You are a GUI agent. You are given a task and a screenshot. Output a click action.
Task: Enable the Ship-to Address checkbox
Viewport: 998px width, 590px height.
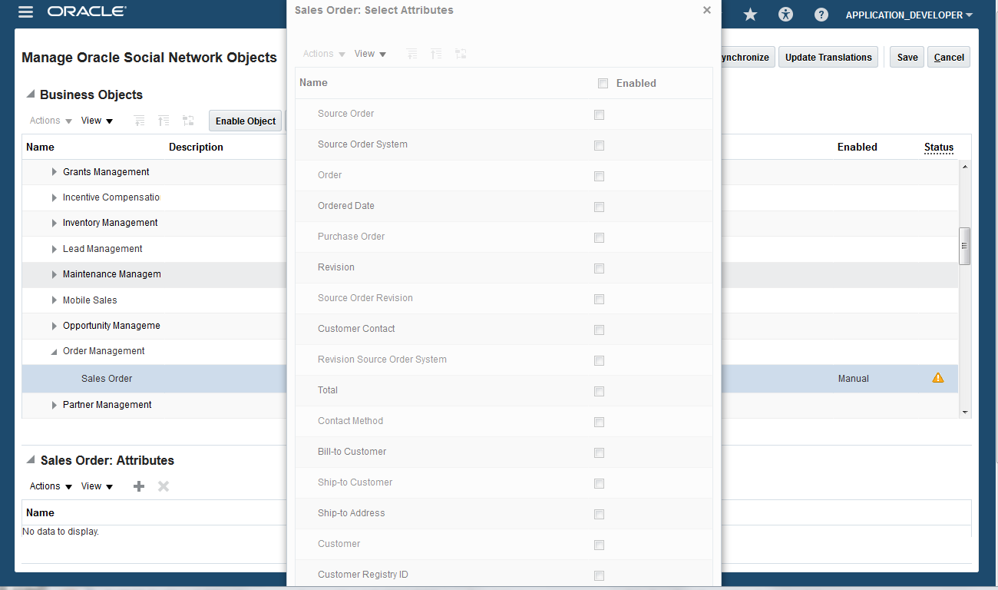tap(599, 514)
